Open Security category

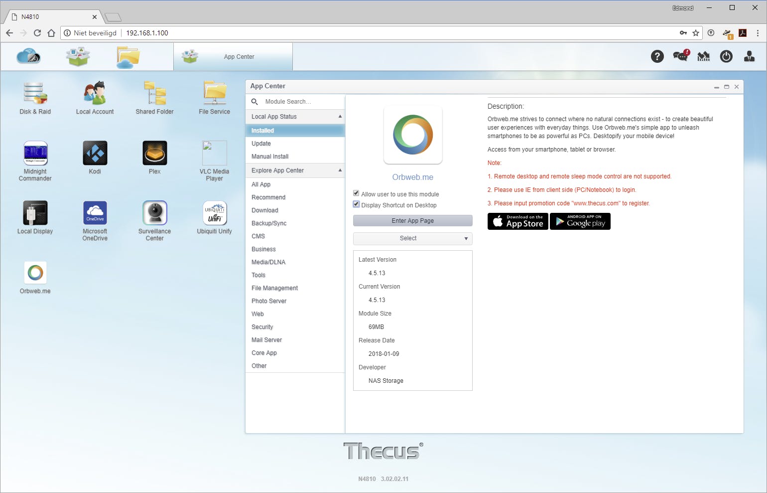coord(295,327)
